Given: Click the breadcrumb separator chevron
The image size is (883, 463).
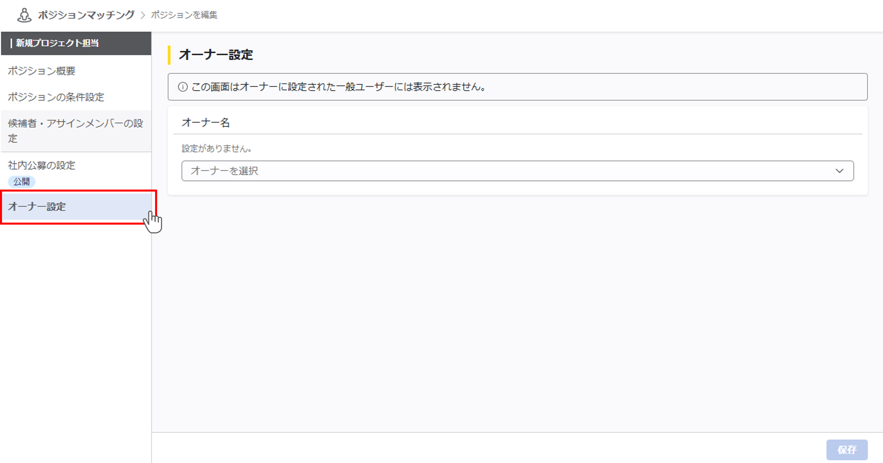Looking at the screenshot, I should 143,15.
